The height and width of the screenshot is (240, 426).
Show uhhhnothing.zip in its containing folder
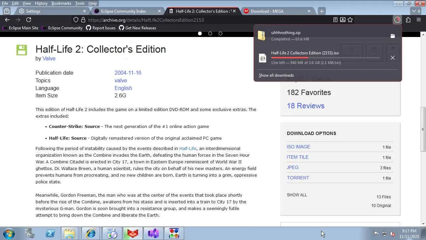393,36
